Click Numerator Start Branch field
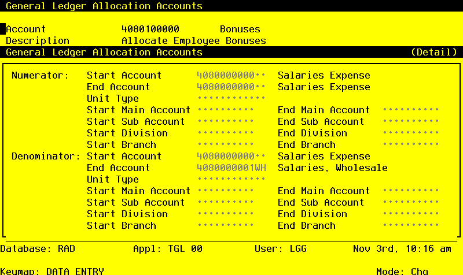Screen dimensions: 463x275 coord(226,144)
